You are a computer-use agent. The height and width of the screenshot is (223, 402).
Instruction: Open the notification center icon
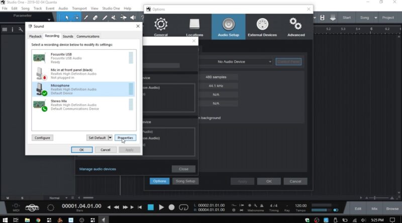coord(392,220)
